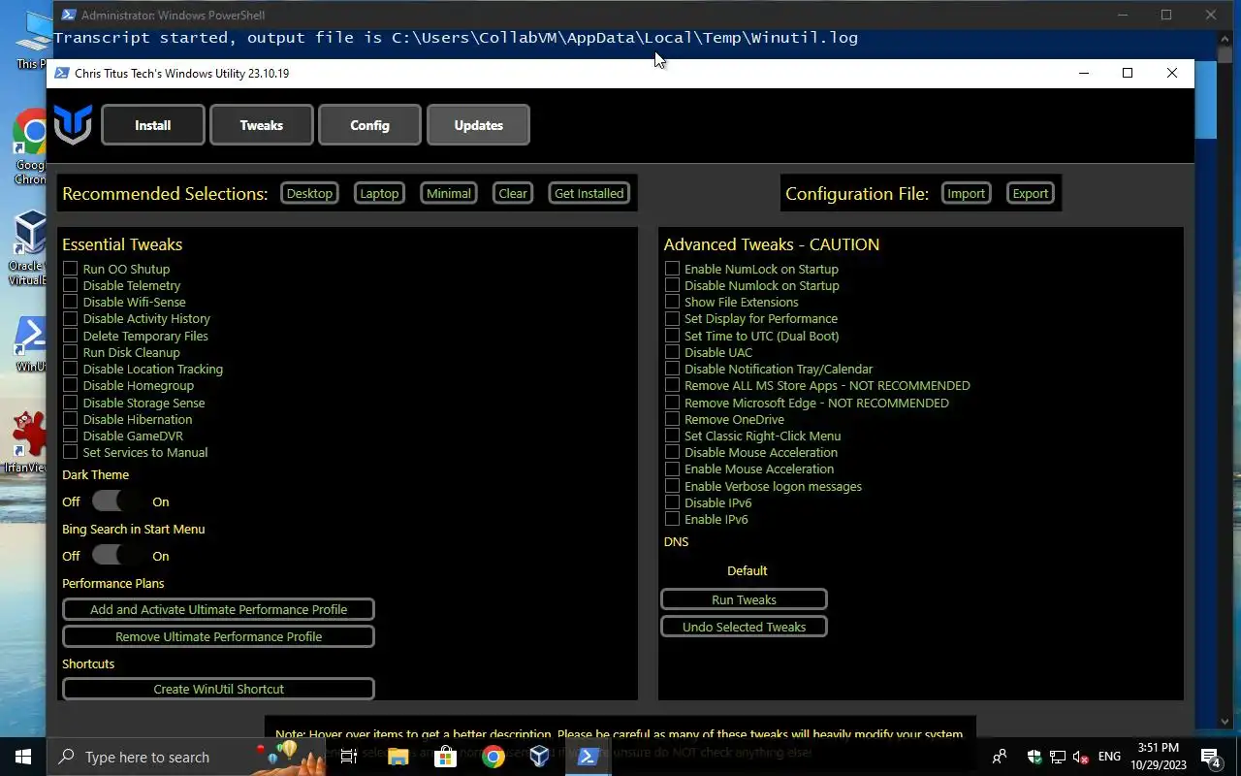Image resolution: width=1241 pixels, height=776 pixels.
Task: Tick Disable UAC checkbox
Action: pos(672,352)
